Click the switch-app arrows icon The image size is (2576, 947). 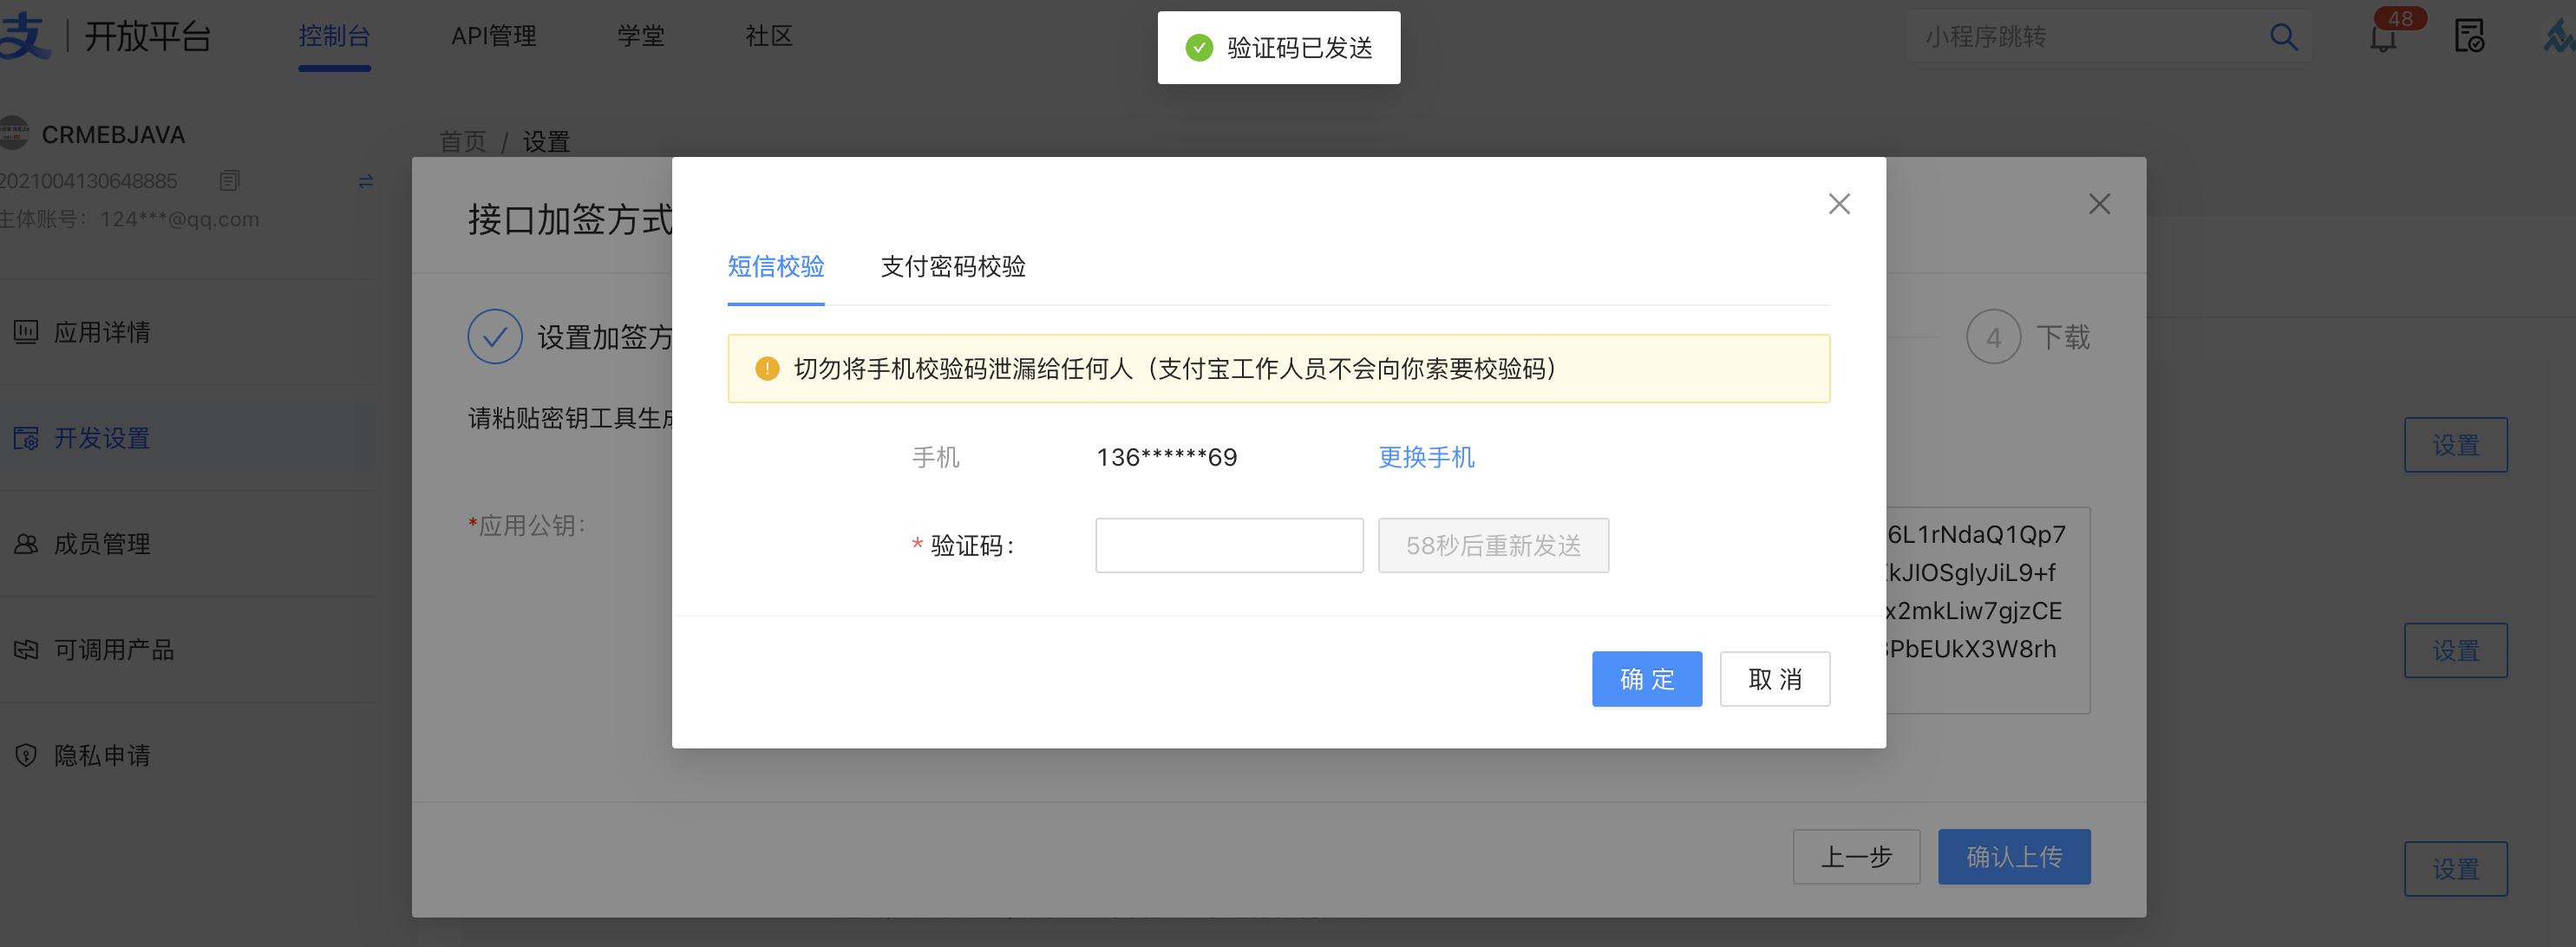366,181
